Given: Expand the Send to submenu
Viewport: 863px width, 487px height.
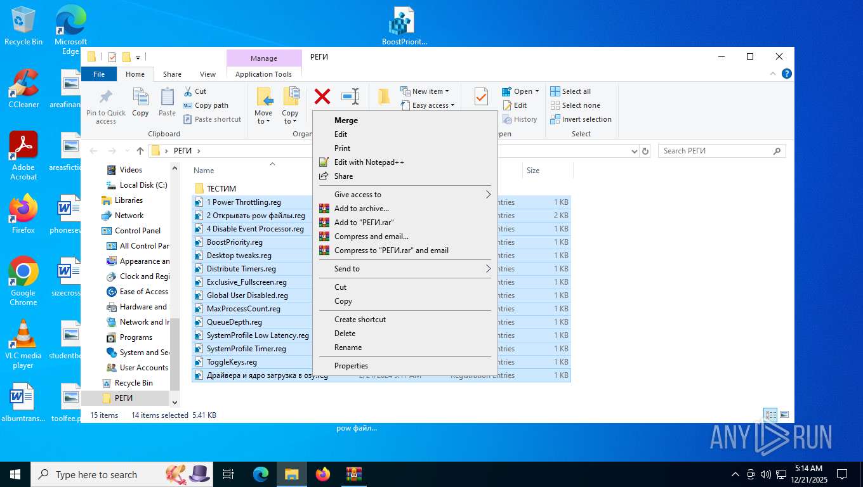Looking at the screenshot, I should click(404, 269).
